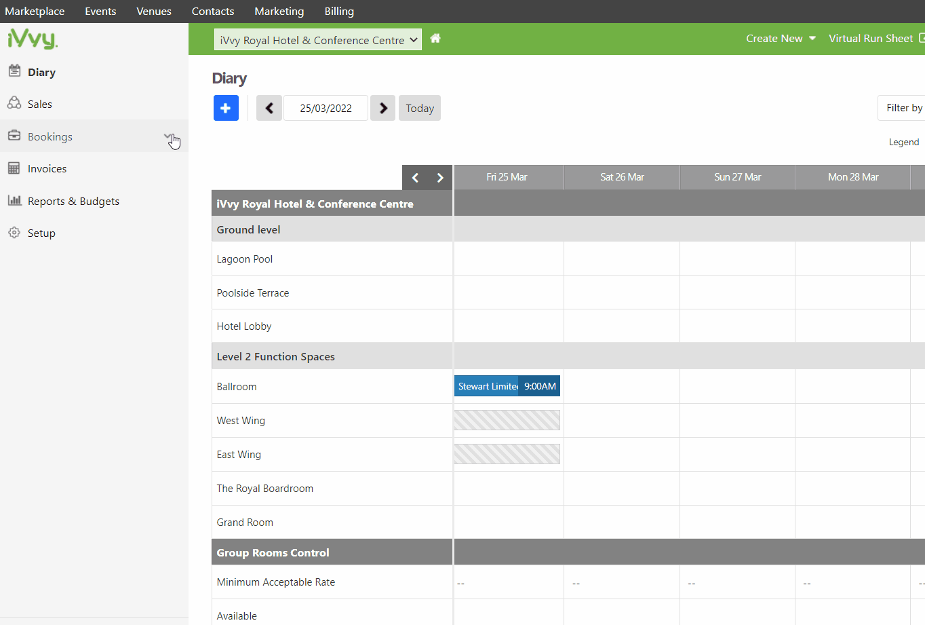The image size is (925, 625).
Task: Click the Diary calendar icon in the sidebar
Action: 14,71
